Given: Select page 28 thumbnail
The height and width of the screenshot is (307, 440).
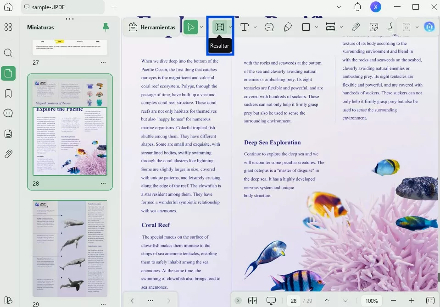Looking at the screenshot, I should (x=70, y=127).
